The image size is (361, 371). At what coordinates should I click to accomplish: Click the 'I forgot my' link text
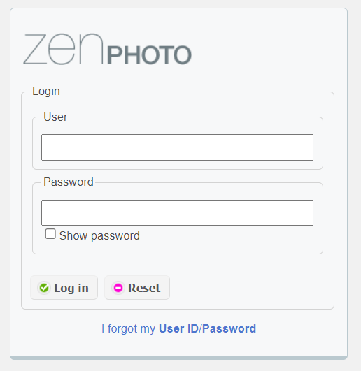click(x=129, y=329)
